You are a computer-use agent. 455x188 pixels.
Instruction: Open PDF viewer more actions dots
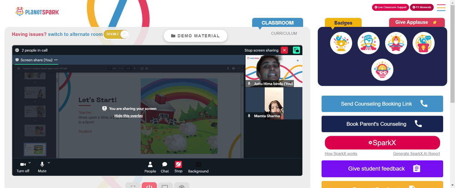239,68
